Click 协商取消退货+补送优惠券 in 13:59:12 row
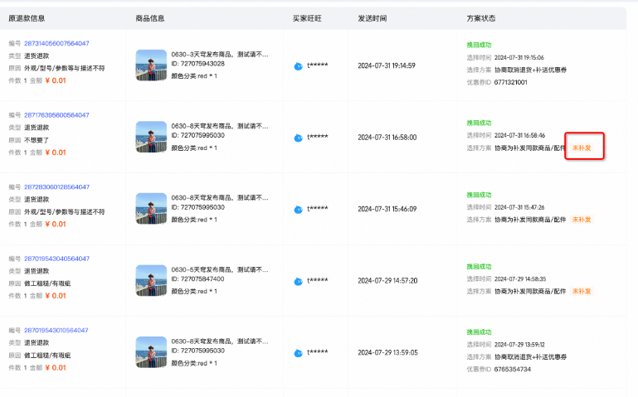This screenshot has width=638, height=397. point(531,357)
